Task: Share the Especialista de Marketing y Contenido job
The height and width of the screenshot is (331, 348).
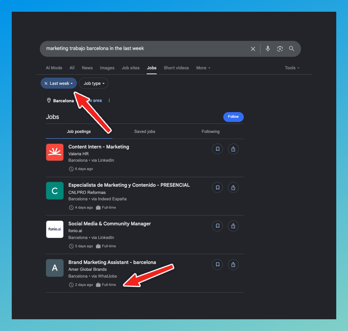Action: 233,187
